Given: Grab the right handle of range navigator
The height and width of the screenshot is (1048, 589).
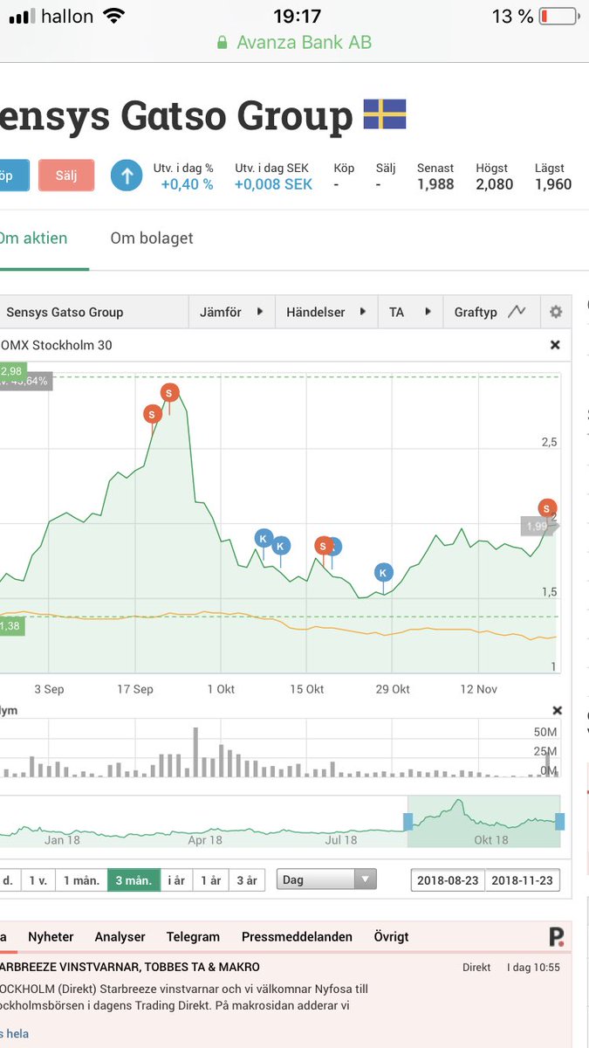Looking at the screenshot, I should [x=559, y=821].
